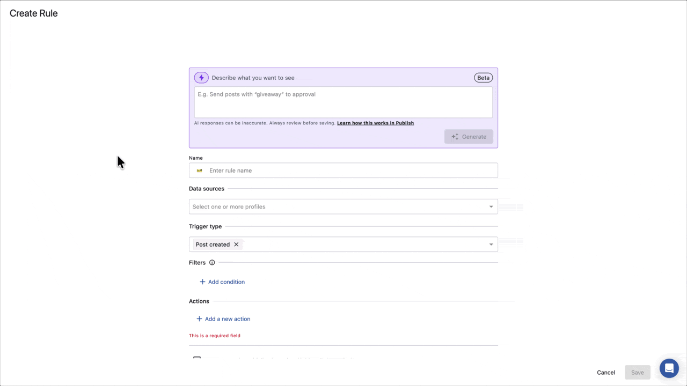
Task: Click the AI description text area
Action: coord(343,102)
